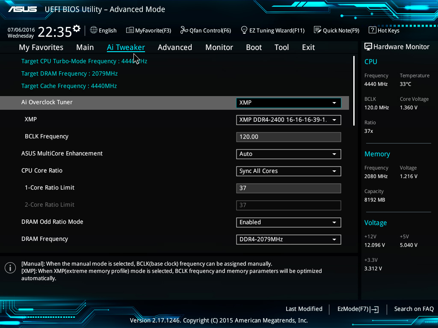Click the settings gear icon beside the clock

coord(77,29)
